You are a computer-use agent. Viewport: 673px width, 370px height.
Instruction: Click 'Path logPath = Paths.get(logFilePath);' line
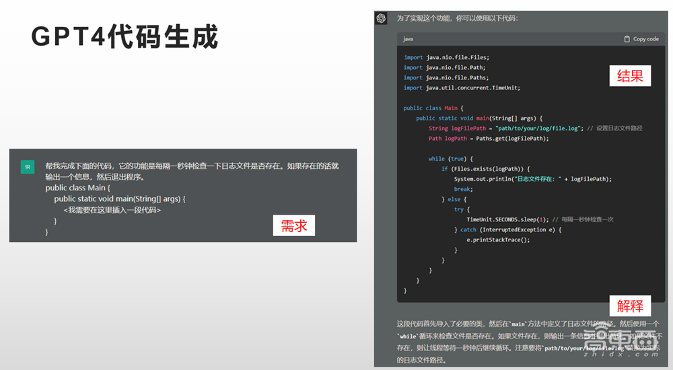tap(489, 139)
